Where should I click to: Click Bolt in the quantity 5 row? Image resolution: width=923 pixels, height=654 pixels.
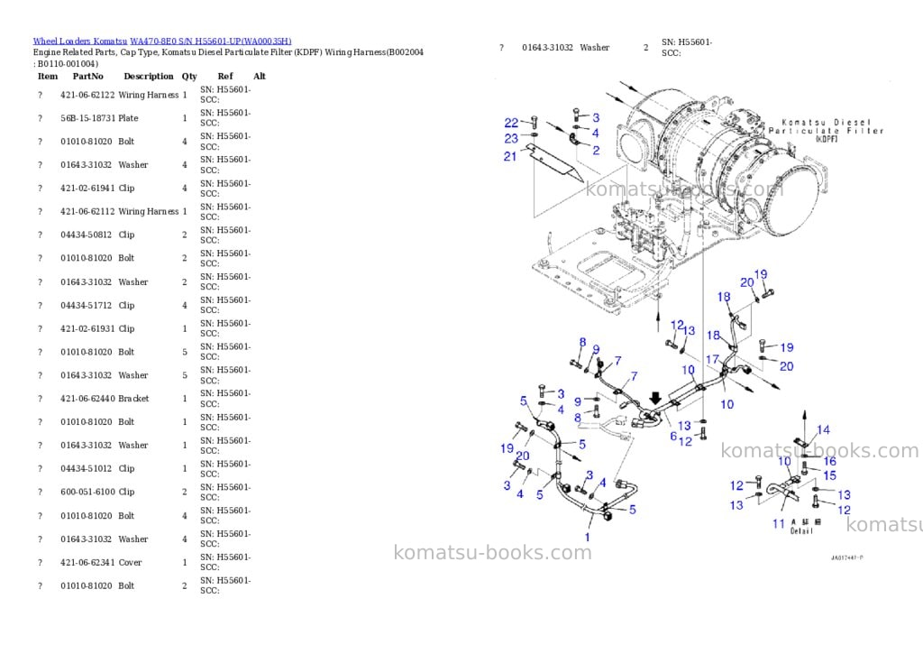point(126,352)
